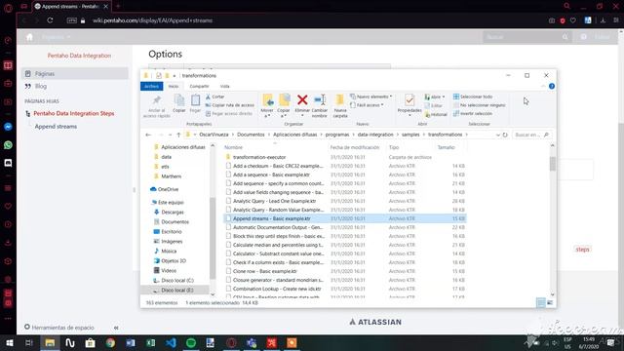Click samples in breadcrumb path
The width and height of the screenshot is (624, 351).
(410, 135)
